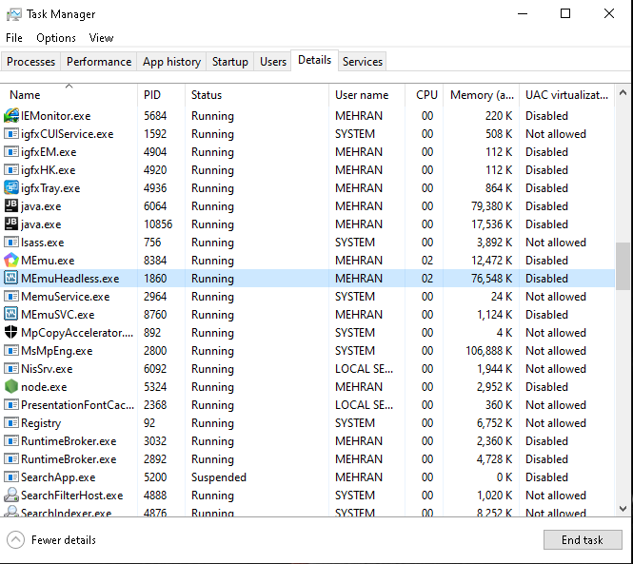Image resolution: width=633 pixels, height=564 pixels.
Task: Select Not allowed for igfxCUIService.exe
Action: point(556,134)
